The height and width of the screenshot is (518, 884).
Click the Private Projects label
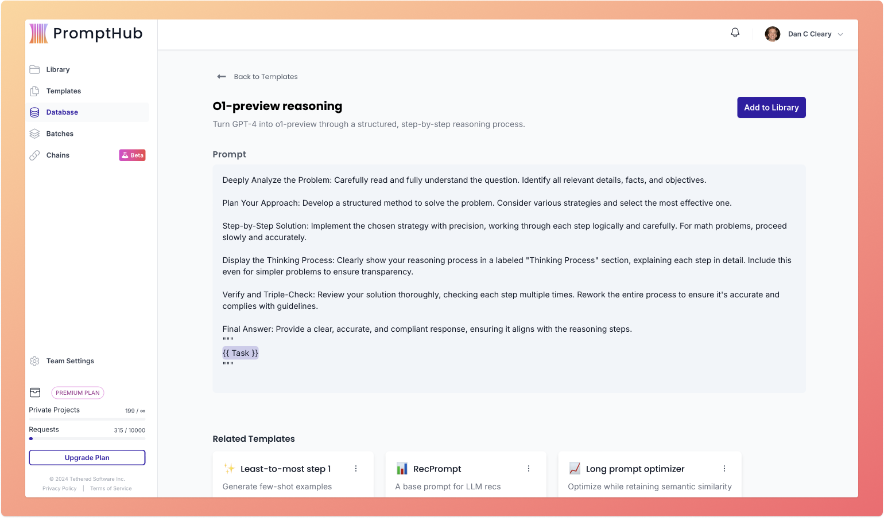pos(55,410)
